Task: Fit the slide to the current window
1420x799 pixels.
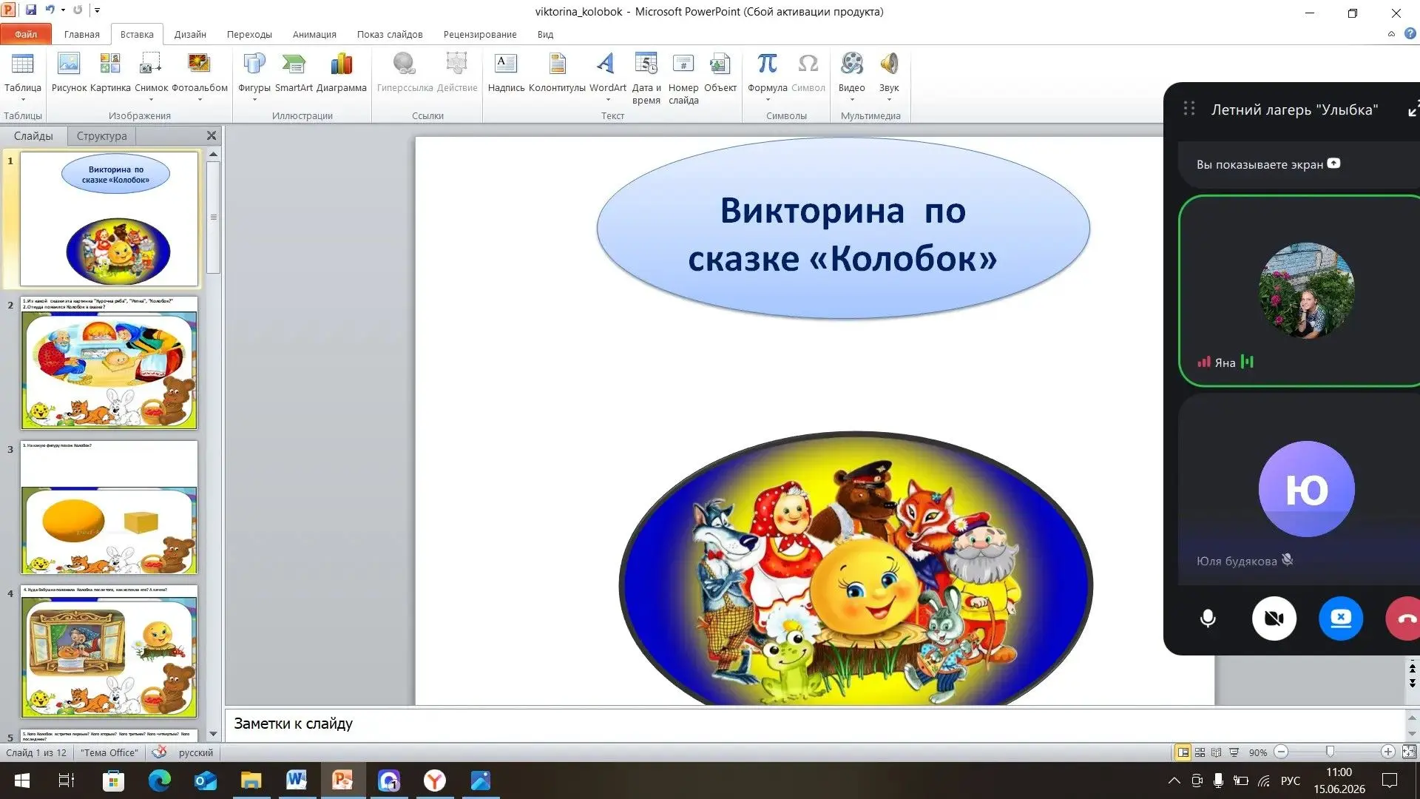Action: pos(1409,752)
